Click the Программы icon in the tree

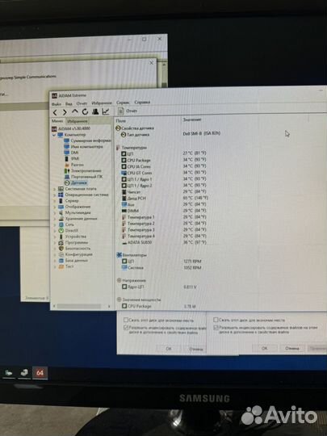pos(61,243)
